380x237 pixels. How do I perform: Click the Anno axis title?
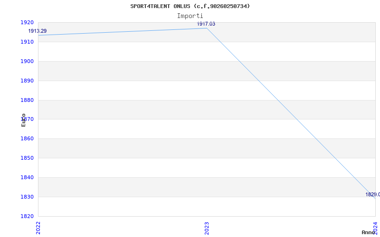click(x=369, y=232)
